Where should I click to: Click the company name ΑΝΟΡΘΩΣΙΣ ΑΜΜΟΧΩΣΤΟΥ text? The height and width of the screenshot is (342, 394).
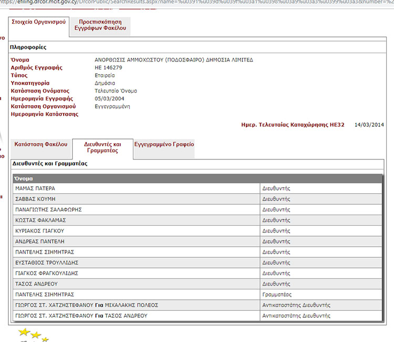click(174, 60)
